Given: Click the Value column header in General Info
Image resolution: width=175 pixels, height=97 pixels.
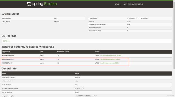Looking at the screenshot, I should (77, 73).
